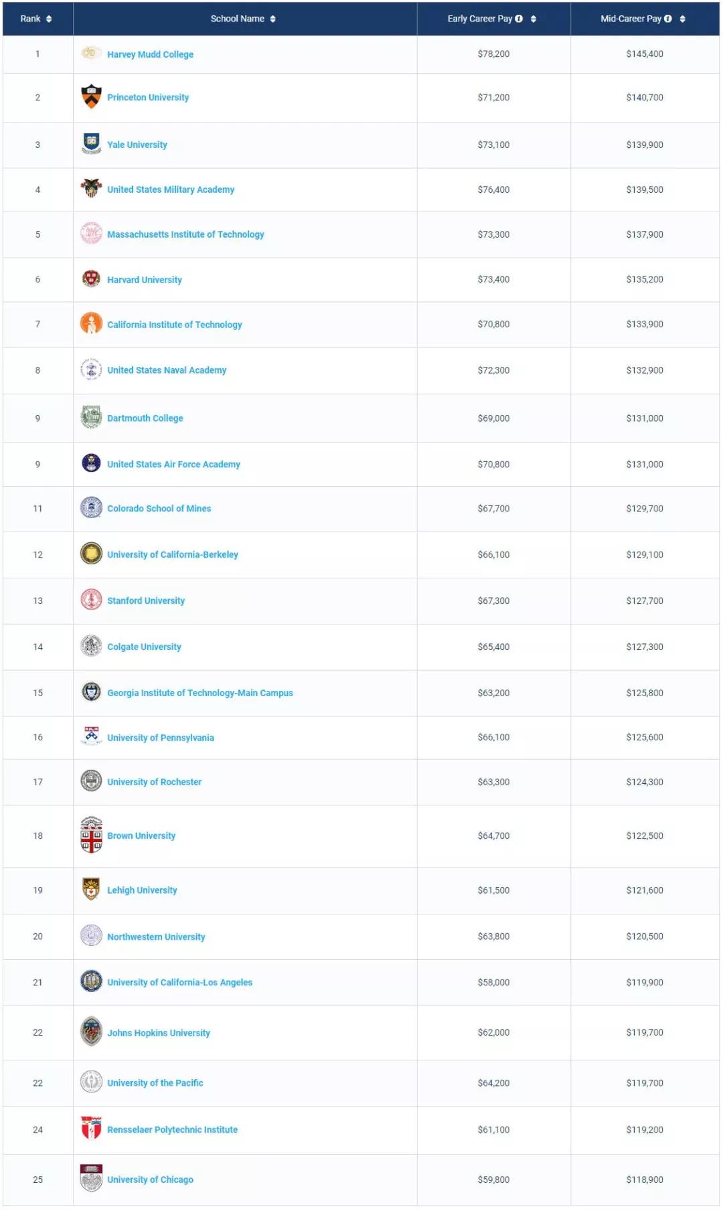Screen dimensions: 723x1211
Task: Sort by Early Career Pay arrows
Action: [534, 19]
